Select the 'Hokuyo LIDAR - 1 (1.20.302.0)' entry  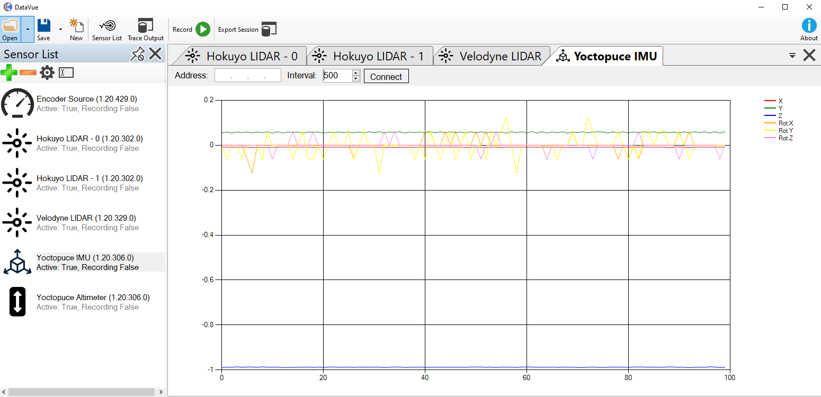(90, 178)
